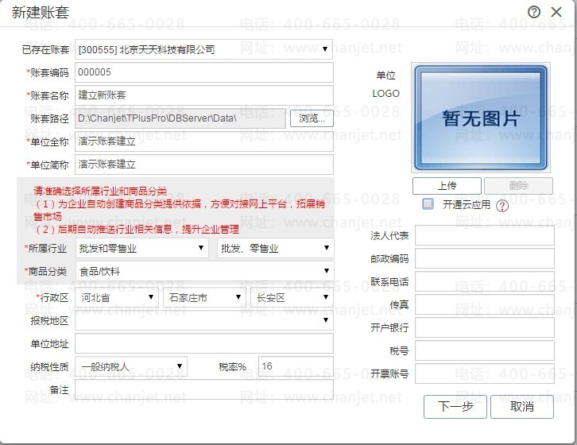This screenshot has height=445, width=577.
Task: Click the 账套编码 input field
Action: (204, 72)
